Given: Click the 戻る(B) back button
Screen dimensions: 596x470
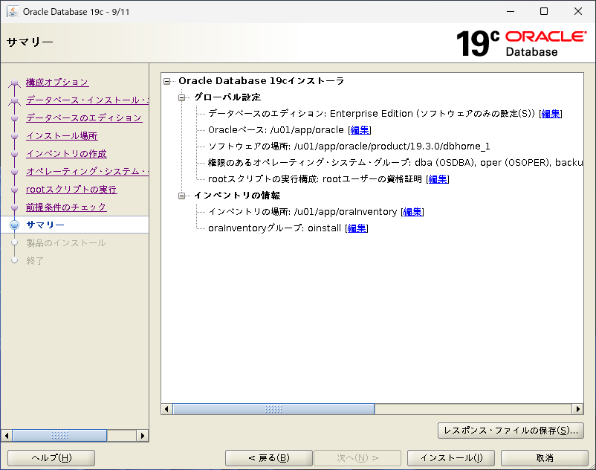Looking at the screenshot, I should coord(269,458).
